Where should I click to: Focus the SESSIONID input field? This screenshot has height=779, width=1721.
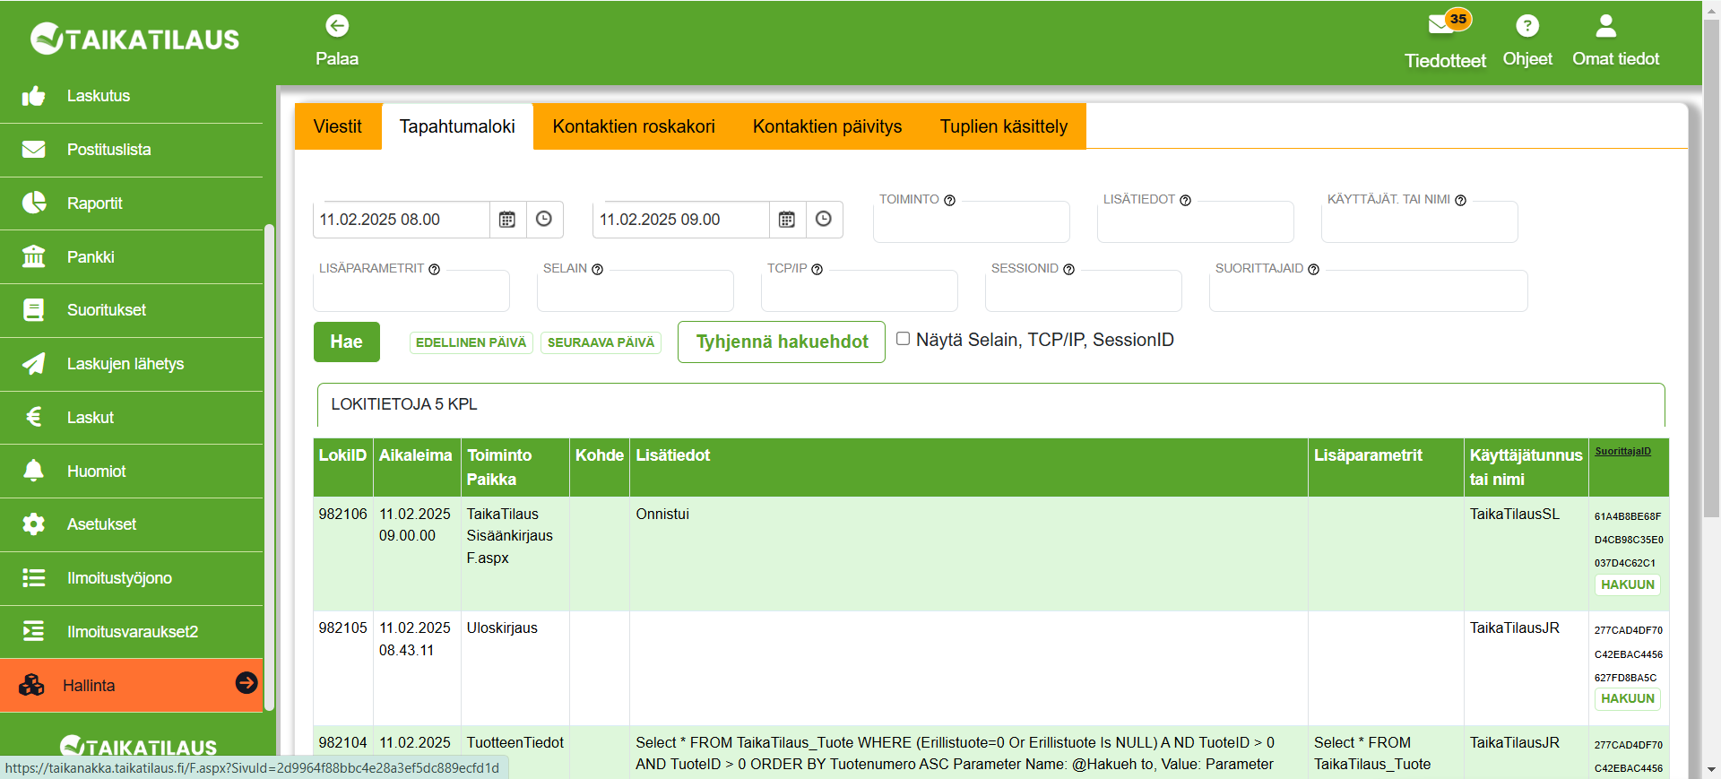(x=1084, y=290)
